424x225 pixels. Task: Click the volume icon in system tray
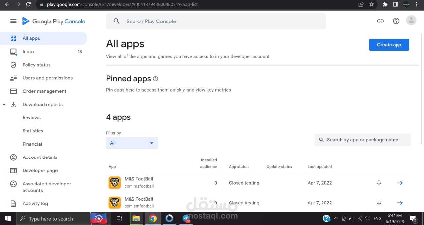(367, 218)
